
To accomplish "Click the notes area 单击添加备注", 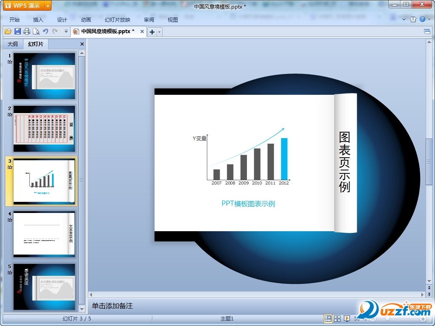I will (112, 306).
